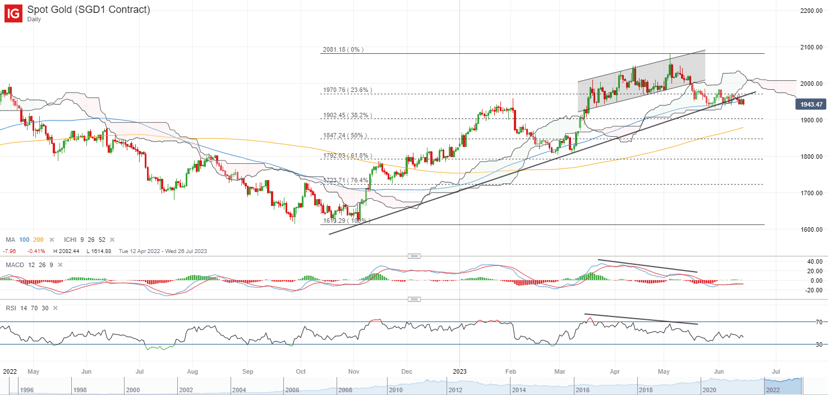The height and width of the screenshot is (395, 828).
Task: Click the 2023 year label on the time axis
Action: pyautogui.click(x=459, y=371)
